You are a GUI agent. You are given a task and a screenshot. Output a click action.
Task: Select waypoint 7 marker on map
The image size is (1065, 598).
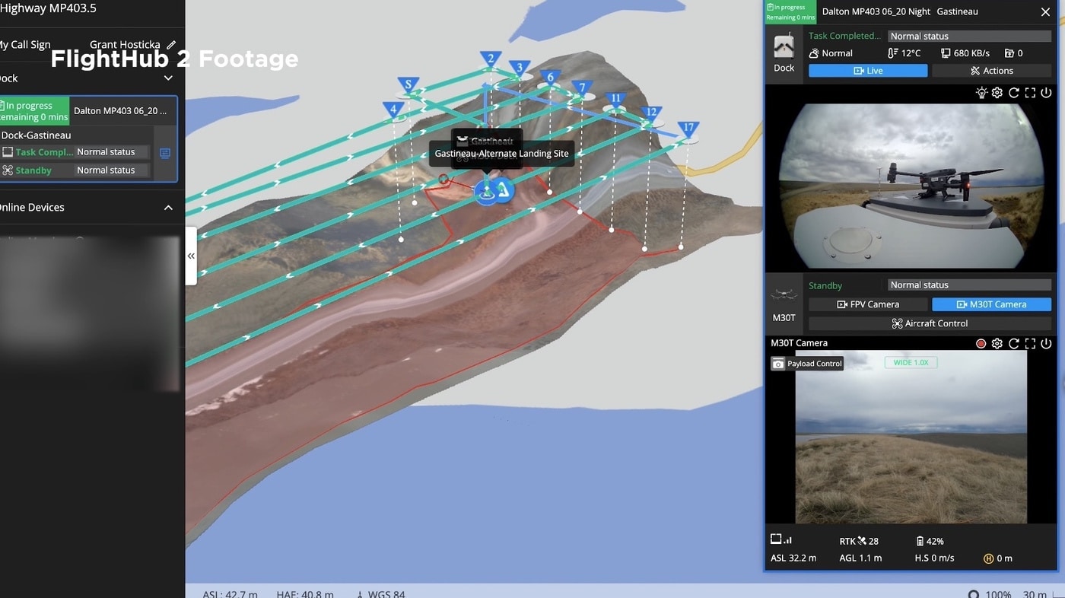point(582,88)
